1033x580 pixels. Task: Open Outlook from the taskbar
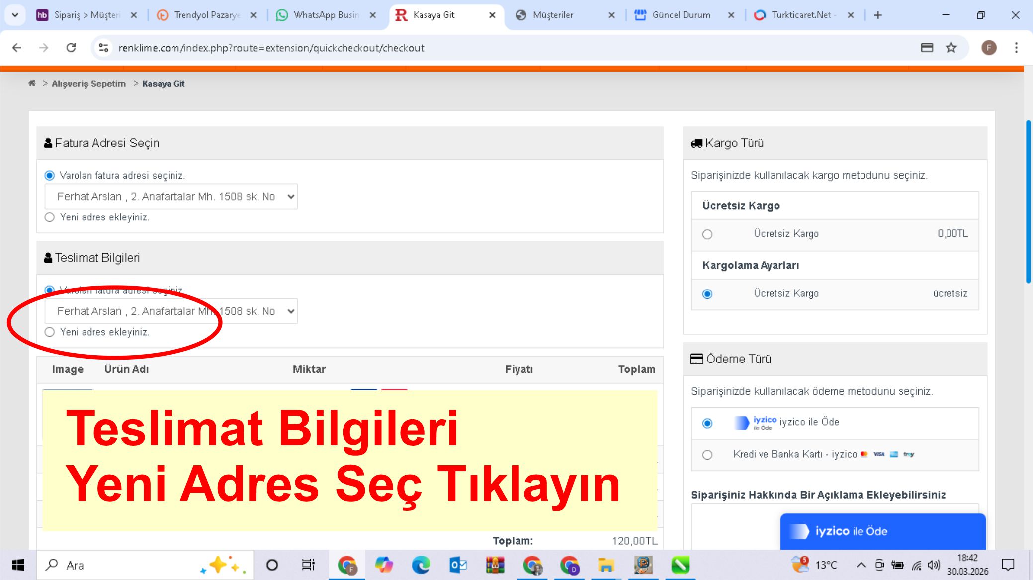tap(458, 565)
